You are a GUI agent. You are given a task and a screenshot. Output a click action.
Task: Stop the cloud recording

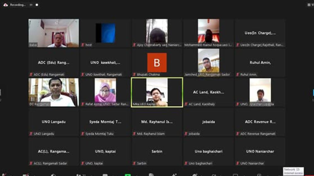(37, 5)
